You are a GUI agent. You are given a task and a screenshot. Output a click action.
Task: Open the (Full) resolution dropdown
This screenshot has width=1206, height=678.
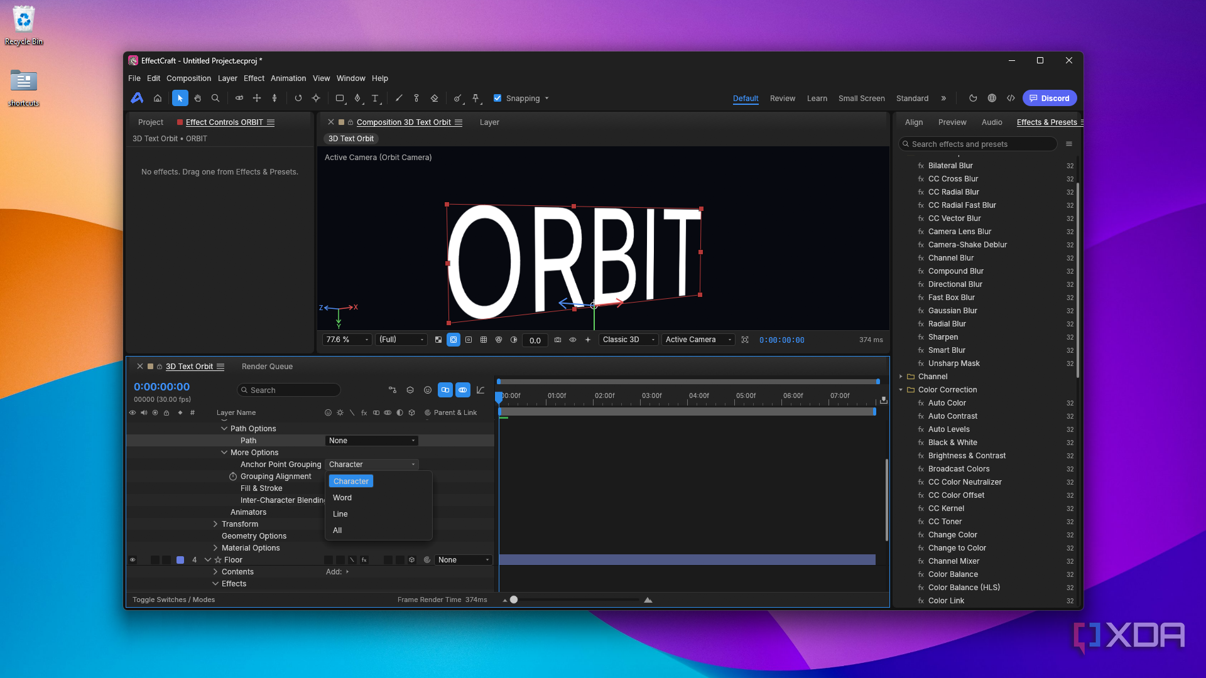pos(401,340)
